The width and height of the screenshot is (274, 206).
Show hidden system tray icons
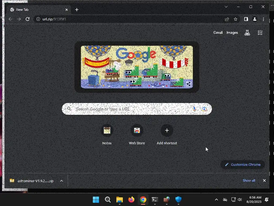pyautogui.click(x=216, y=200)
